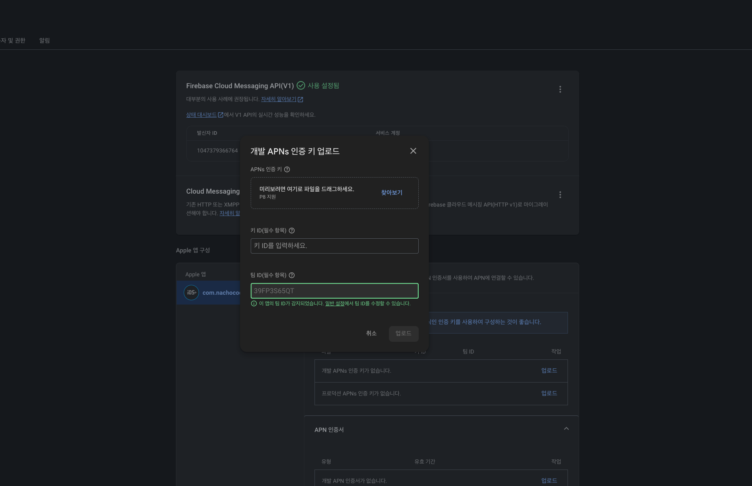Open the 사용자 및 권한 tab
Screen dimensions: 752x486
point(13,40)
